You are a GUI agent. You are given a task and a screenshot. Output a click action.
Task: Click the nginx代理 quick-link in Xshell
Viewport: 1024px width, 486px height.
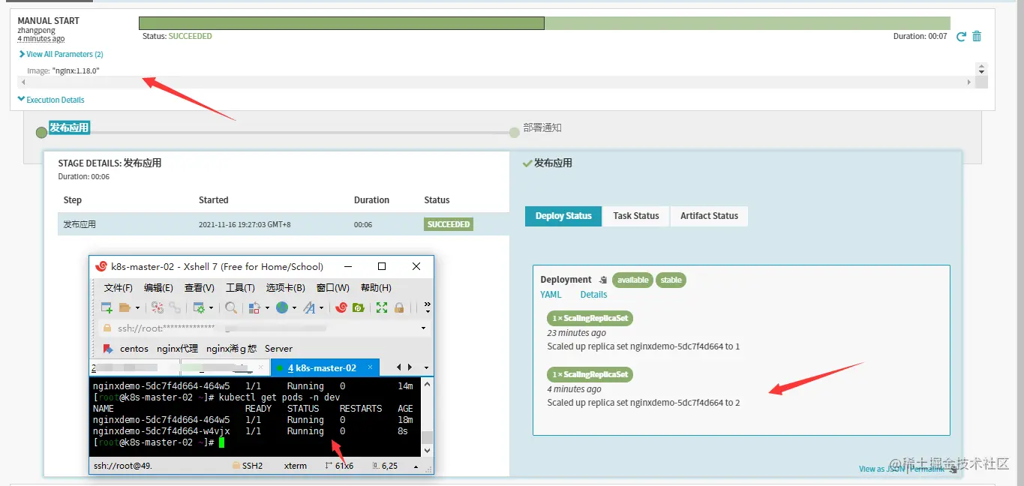tap(177, 349)
